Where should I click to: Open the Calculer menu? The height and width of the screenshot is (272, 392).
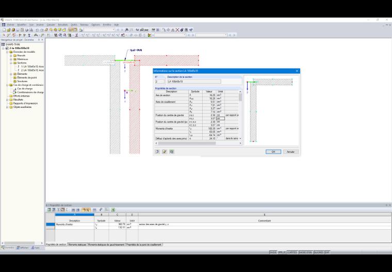51,25
